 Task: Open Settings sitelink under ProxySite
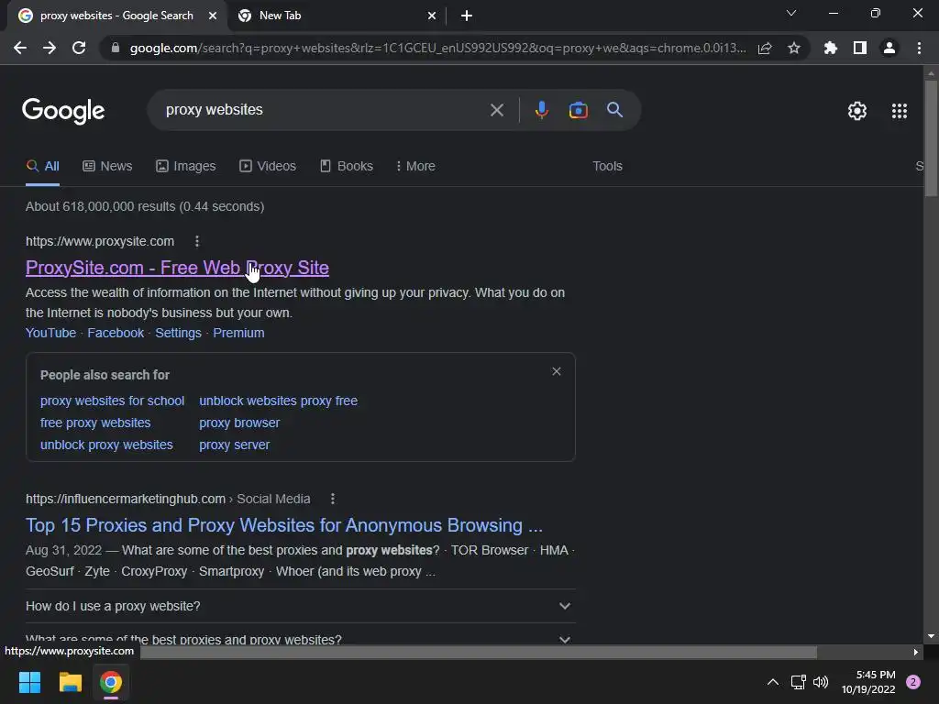[179, 333]
